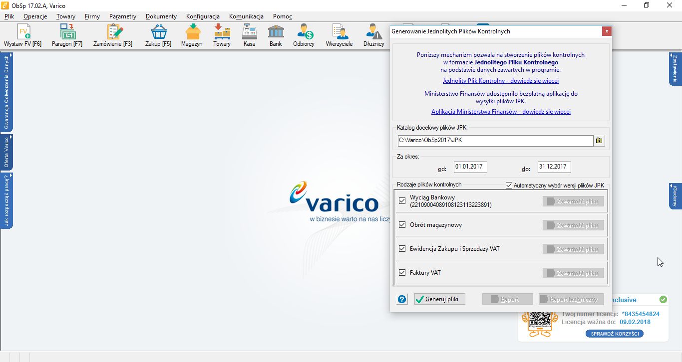The width and height of the screenshot is (682, 362).
Task: Open the Towary menu
Action: [x=66, y=16]
